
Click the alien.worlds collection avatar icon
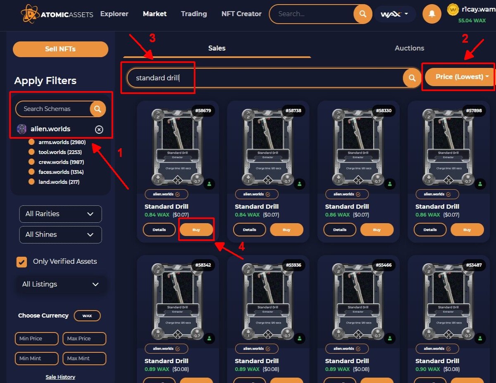click(21, 129)
